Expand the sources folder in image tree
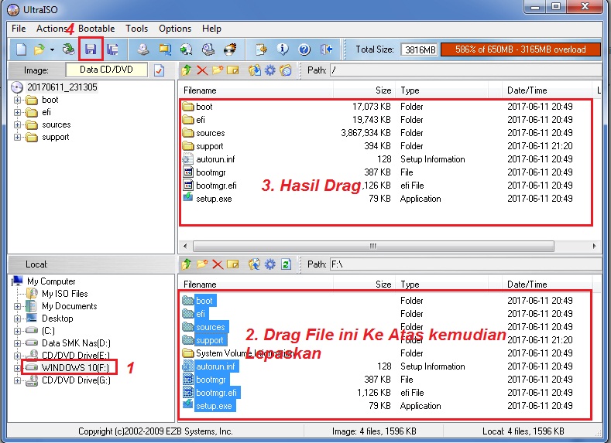This screenshot has height=443, width=611. pyautogui.click(x=17, y=124)
